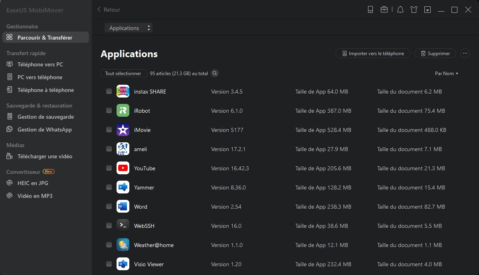Open Parcourir & Transférer in sidebar
This screenshot has width=479, height=275.
(x=46, y=38)
